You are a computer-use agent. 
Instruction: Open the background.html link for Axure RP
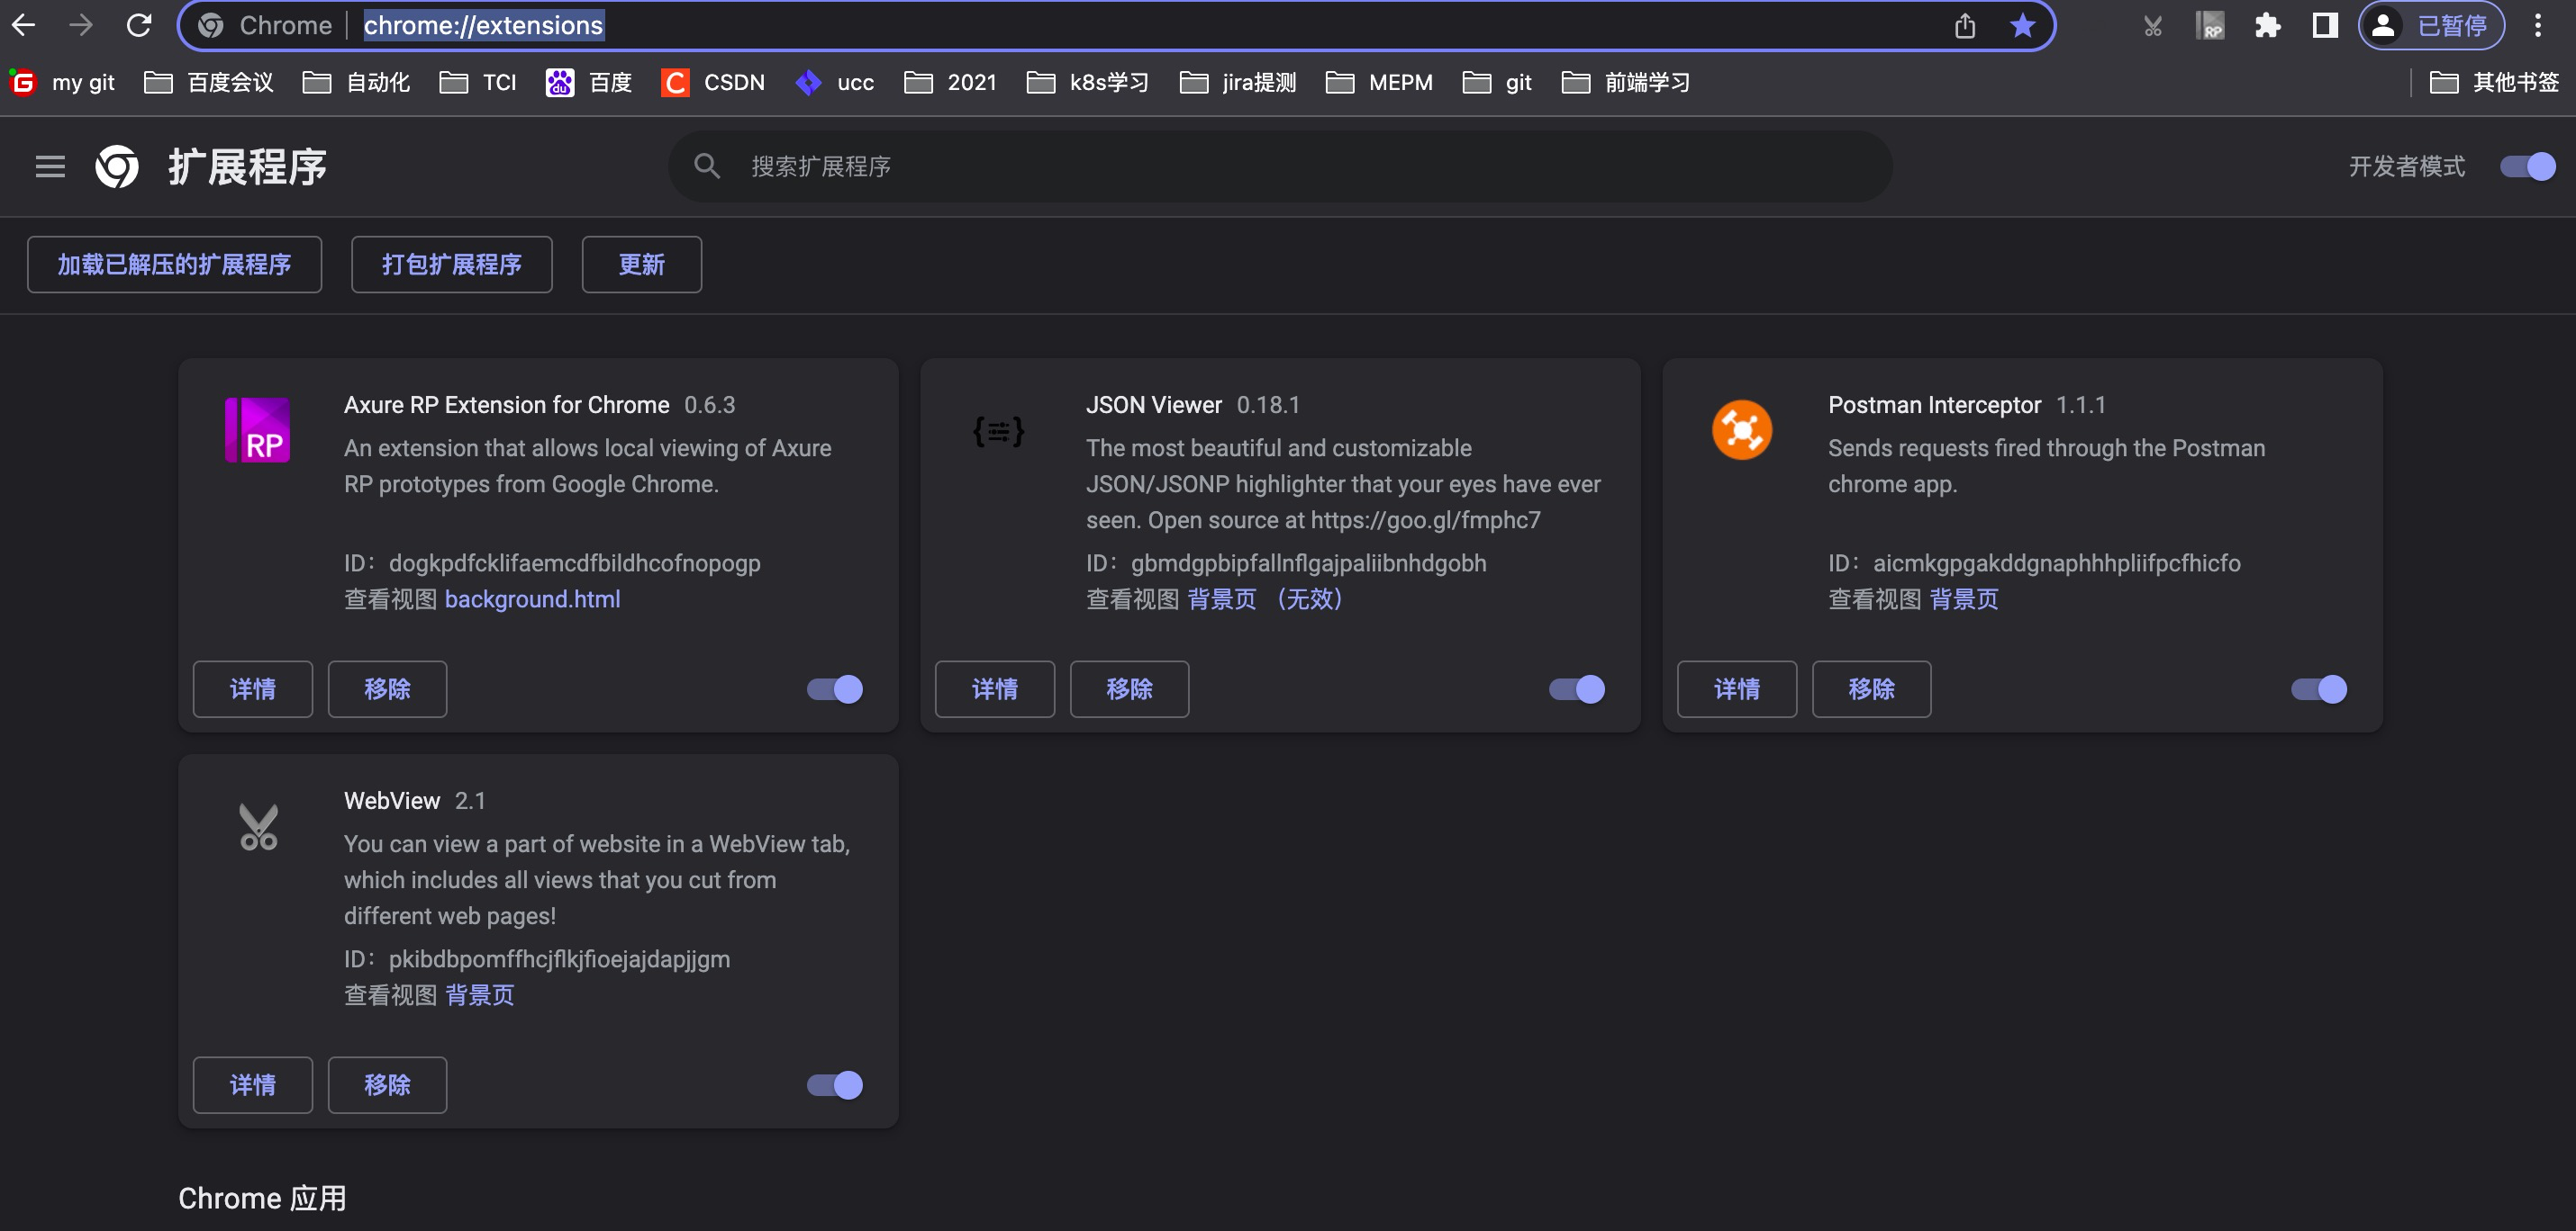point(532,598)
